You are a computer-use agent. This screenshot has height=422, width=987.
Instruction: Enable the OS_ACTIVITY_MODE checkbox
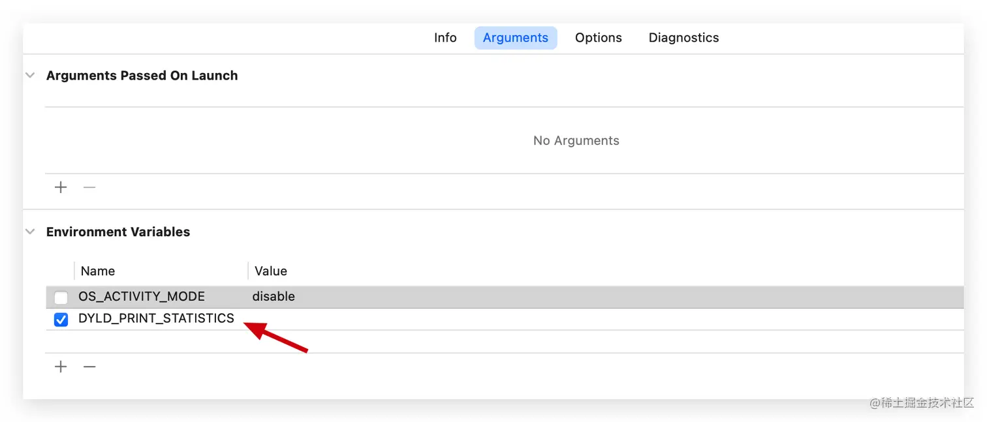click(61, 297)
